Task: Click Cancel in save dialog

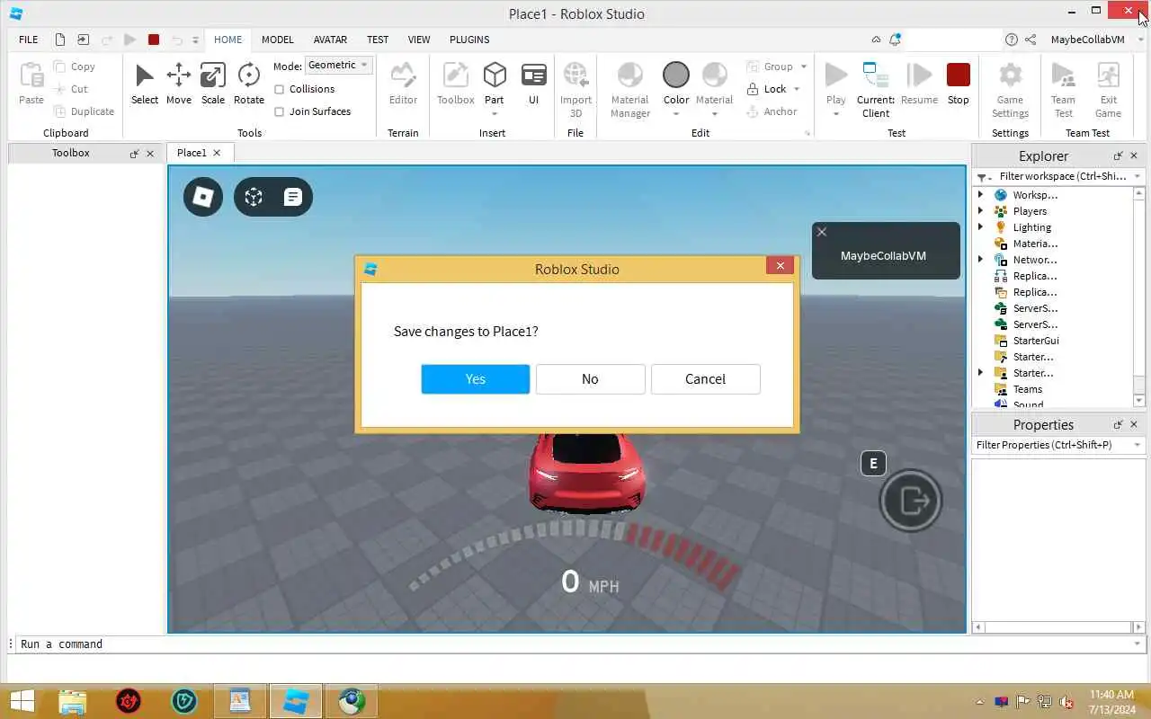Action: 705,379
